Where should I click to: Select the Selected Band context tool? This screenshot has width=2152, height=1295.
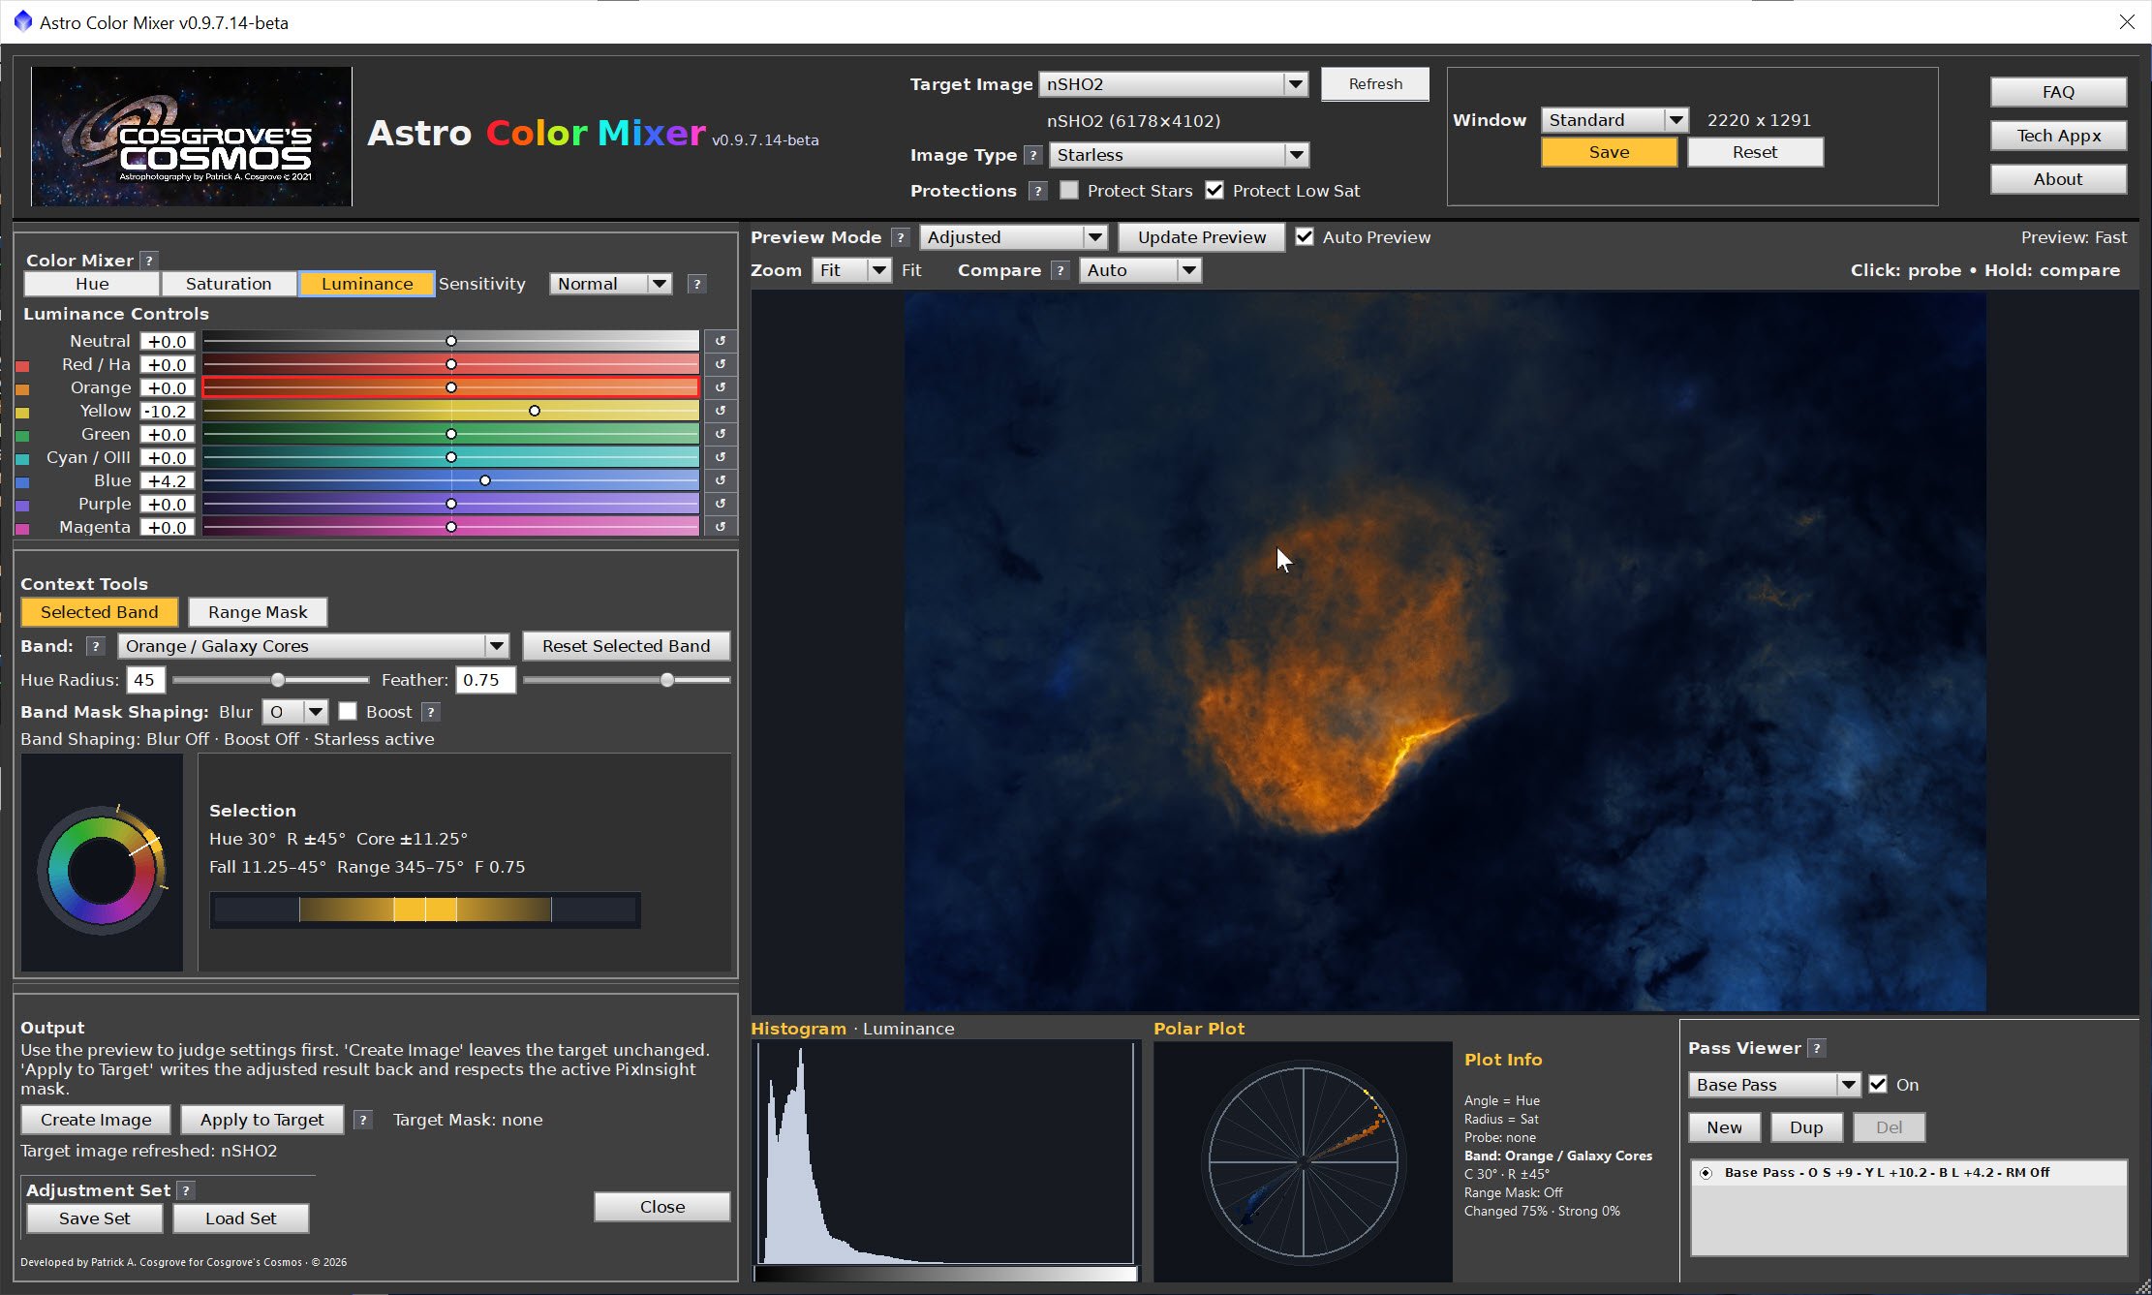point(99,612)
